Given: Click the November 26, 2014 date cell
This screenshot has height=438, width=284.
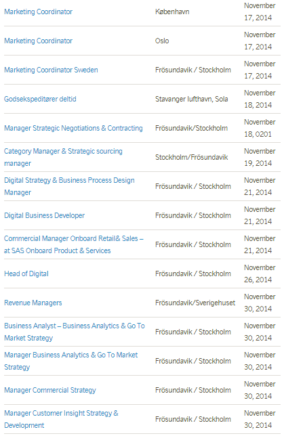Looking at the screenshot, I should (260, 273).
